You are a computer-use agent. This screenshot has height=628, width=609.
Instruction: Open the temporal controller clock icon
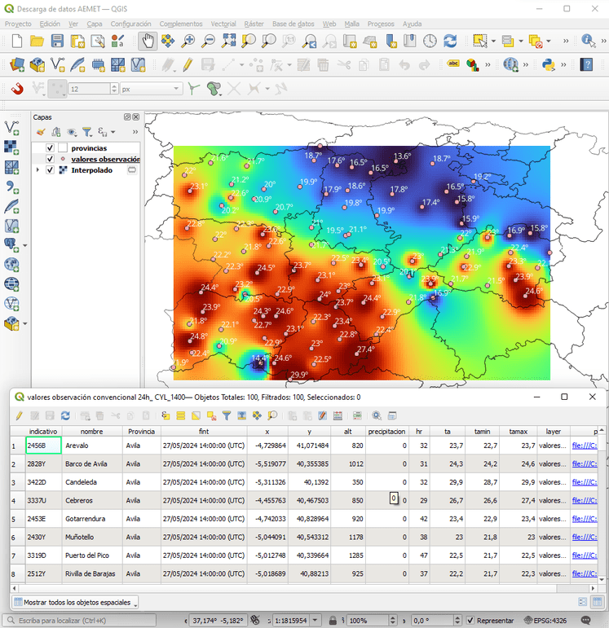(x=430, y=41)
